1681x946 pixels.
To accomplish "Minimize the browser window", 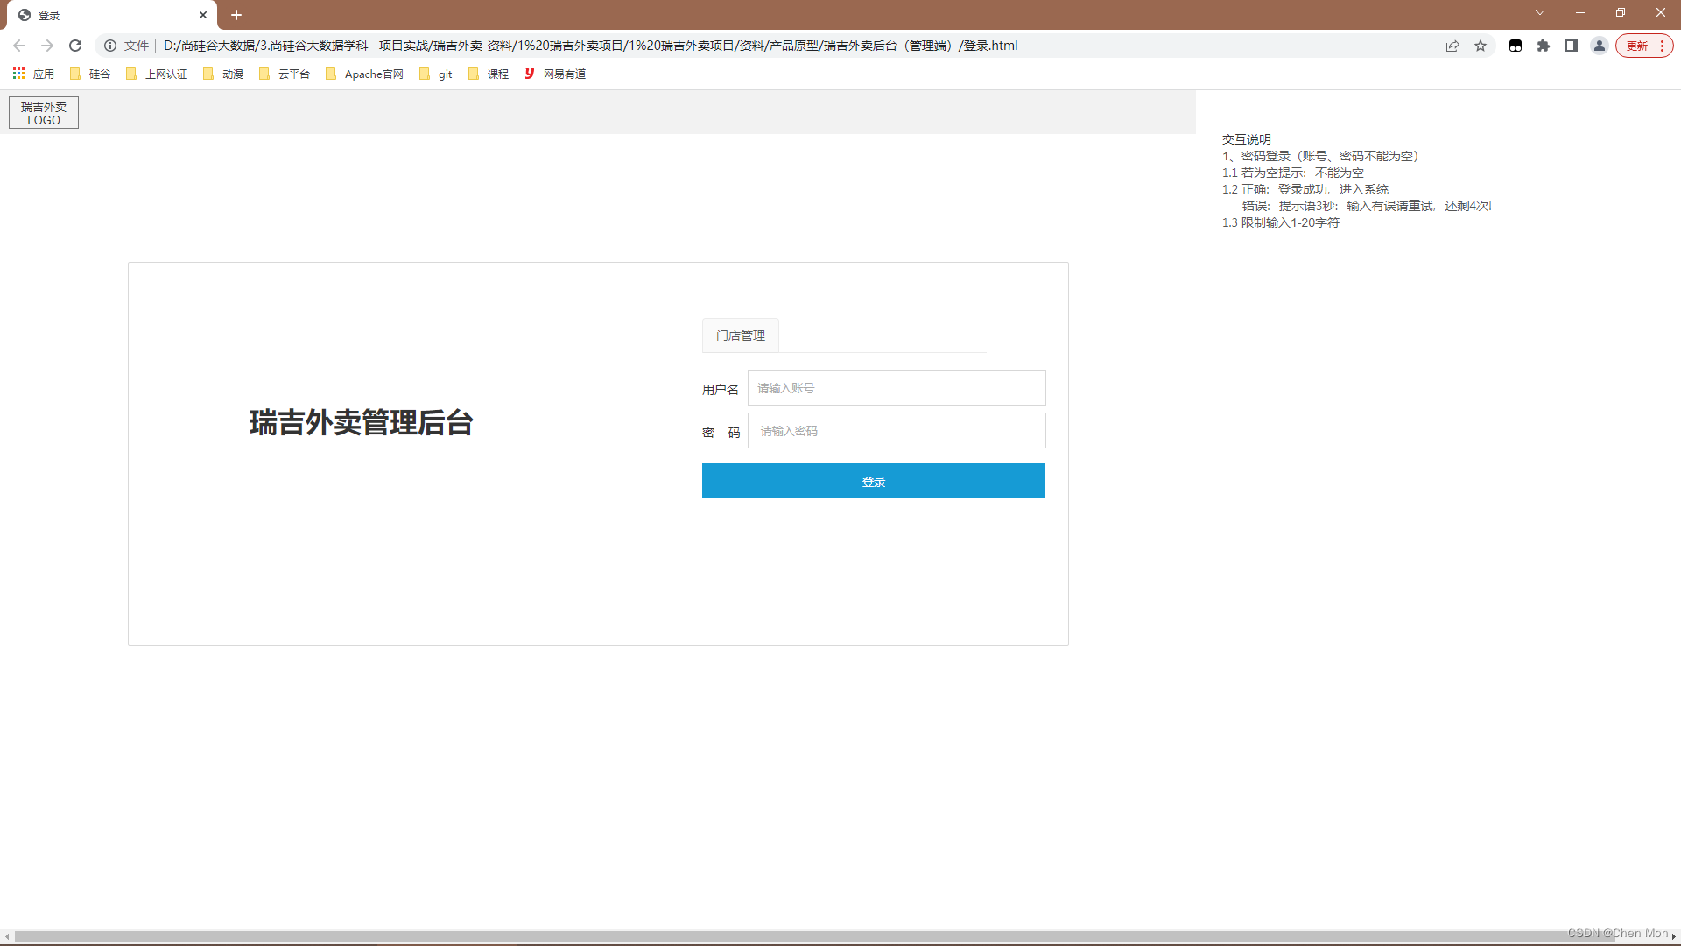I will (x=1580, y=12).
